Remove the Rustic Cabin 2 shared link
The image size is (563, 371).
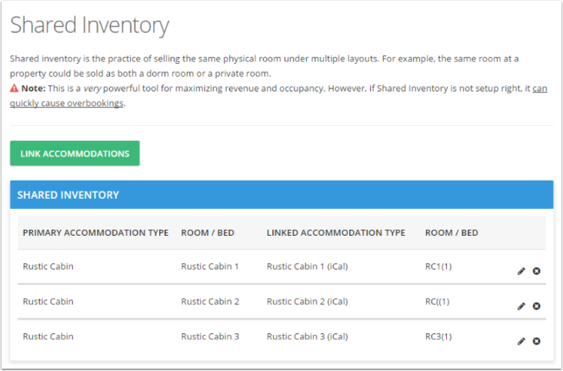[x=536, y=306]
